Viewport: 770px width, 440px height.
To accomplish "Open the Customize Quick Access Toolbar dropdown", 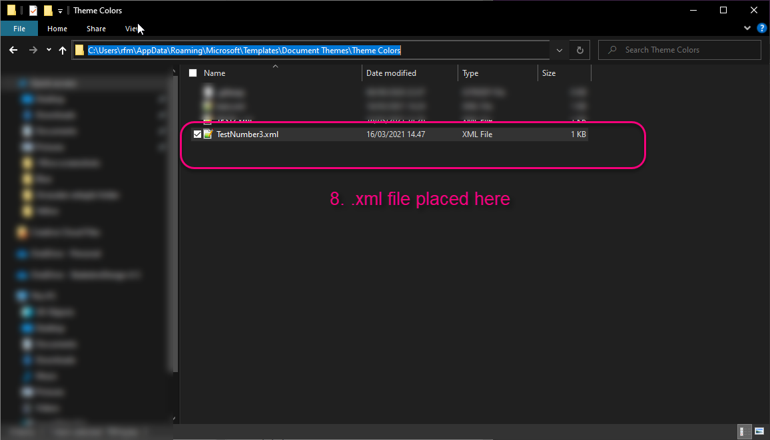I will pos(60,11).
